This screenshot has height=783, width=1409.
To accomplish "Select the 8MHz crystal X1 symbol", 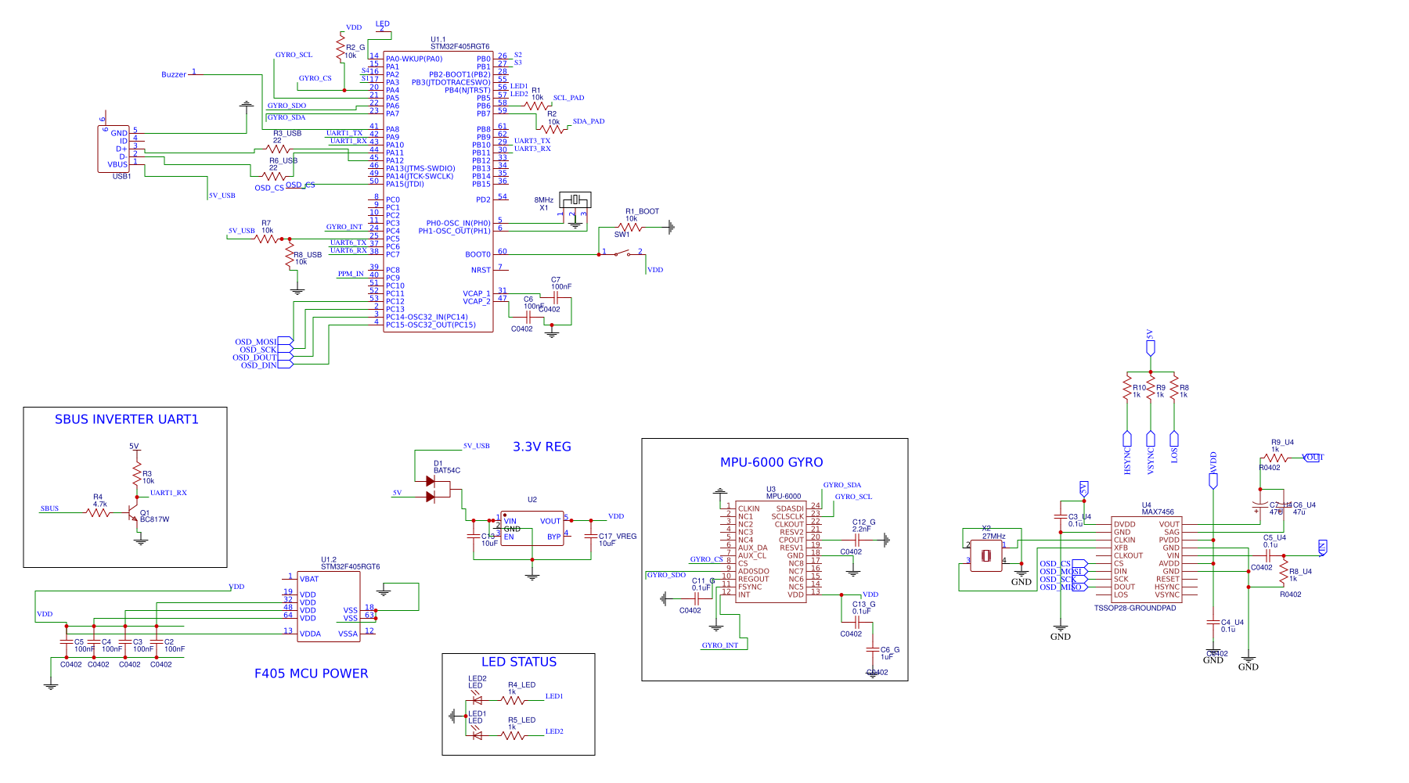I will 574,200.
